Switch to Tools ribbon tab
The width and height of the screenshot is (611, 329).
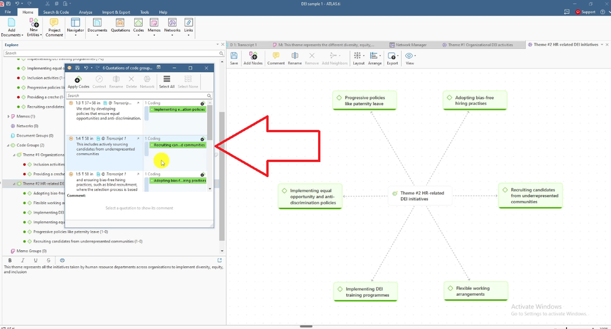tap(144, 12)
